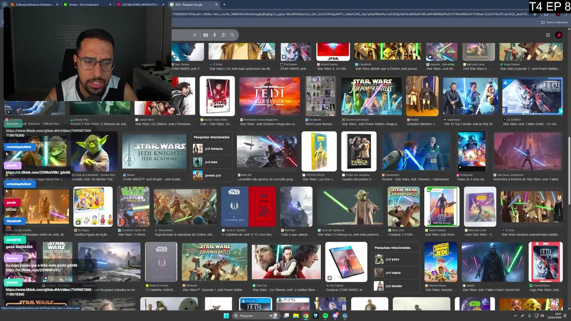Open the Variety Fallen Order image
This screenshot has width=571, height=321.
[492, 262]
